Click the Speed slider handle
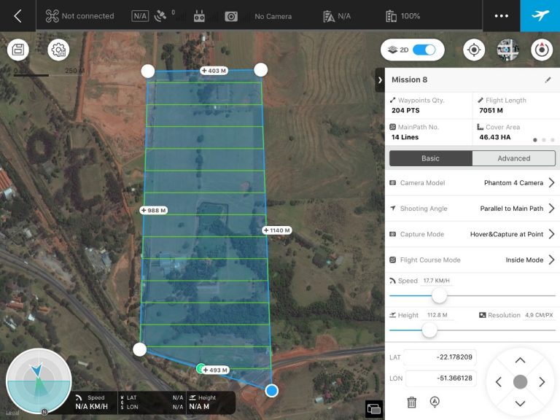This screenshot has height=420, width=560. [x=439, y=296]
